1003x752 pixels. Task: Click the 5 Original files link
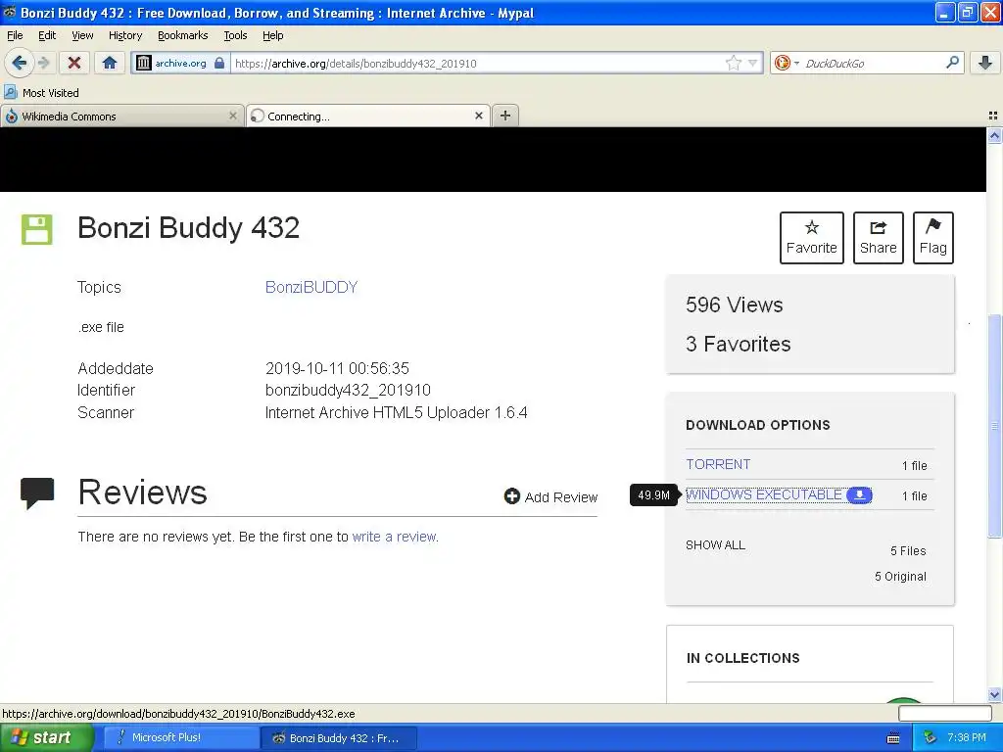pyautogui.click(x=900, y=577)
